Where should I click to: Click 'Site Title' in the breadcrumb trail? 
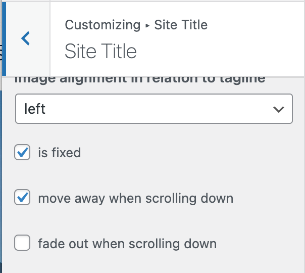click(181, 25)
